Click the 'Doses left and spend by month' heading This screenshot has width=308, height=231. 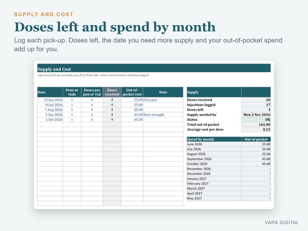115,27
